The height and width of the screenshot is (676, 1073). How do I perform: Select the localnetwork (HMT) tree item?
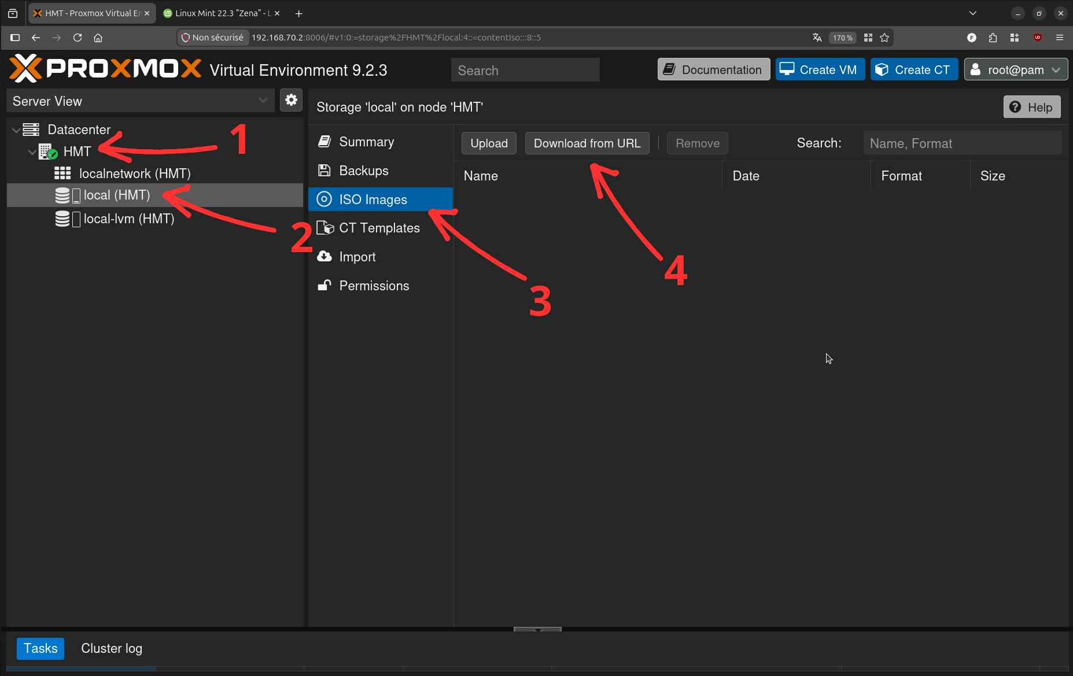(155, 173)
